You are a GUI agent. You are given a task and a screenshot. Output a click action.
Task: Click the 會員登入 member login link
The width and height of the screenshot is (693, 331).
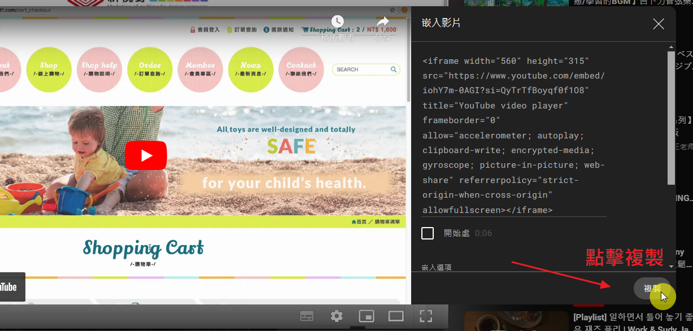click(x=208, y=30)
